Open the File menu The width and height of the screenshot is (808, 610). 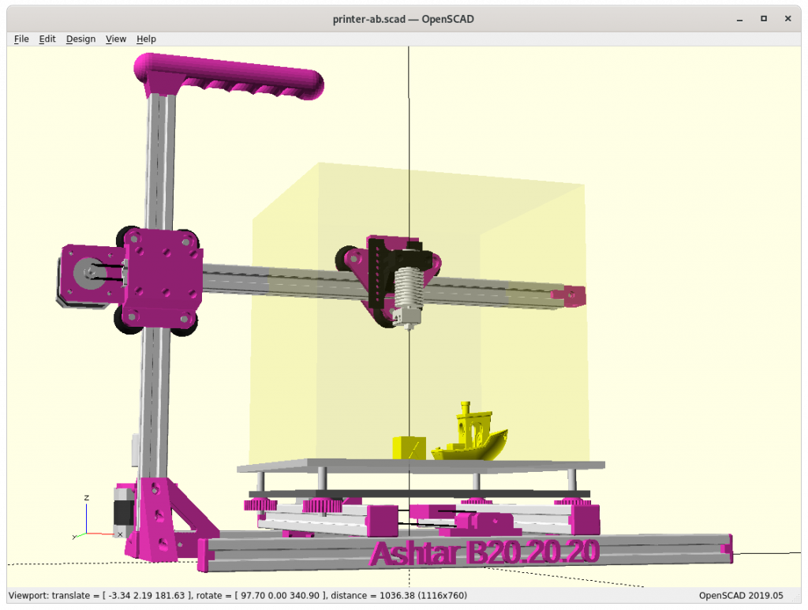tap(21, 39)
